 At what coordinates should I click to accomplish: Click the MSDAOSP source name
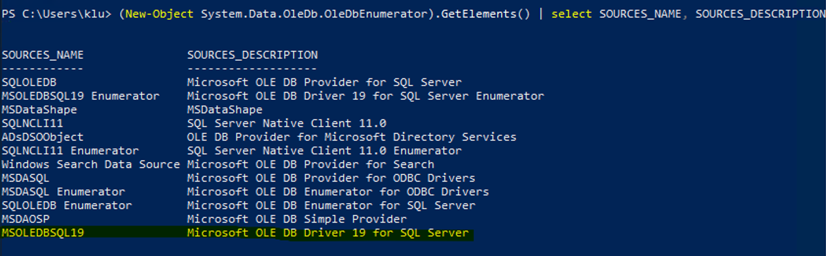coord(26,219)
